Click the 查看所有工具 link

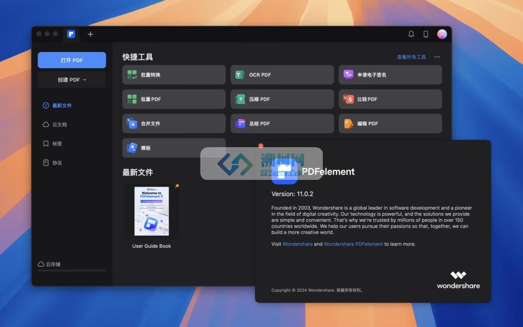coord(411,57)
